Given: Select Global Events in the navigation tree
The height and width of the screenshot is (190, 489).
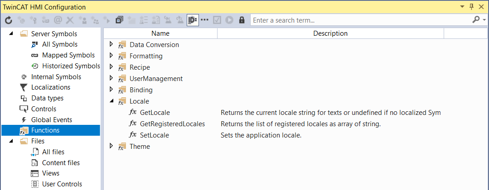Looking at the screenshot, I should click(52, 119).
